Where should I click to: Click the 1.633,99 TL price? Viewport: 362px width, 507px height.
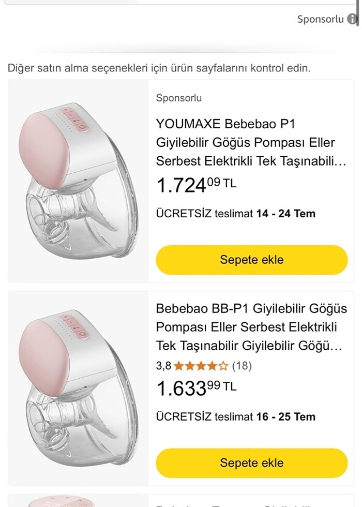[196, 387]
